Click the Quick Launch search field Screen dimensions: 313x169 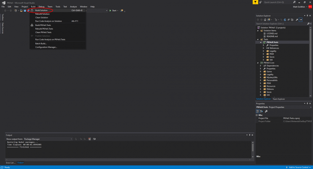point(279,2)
